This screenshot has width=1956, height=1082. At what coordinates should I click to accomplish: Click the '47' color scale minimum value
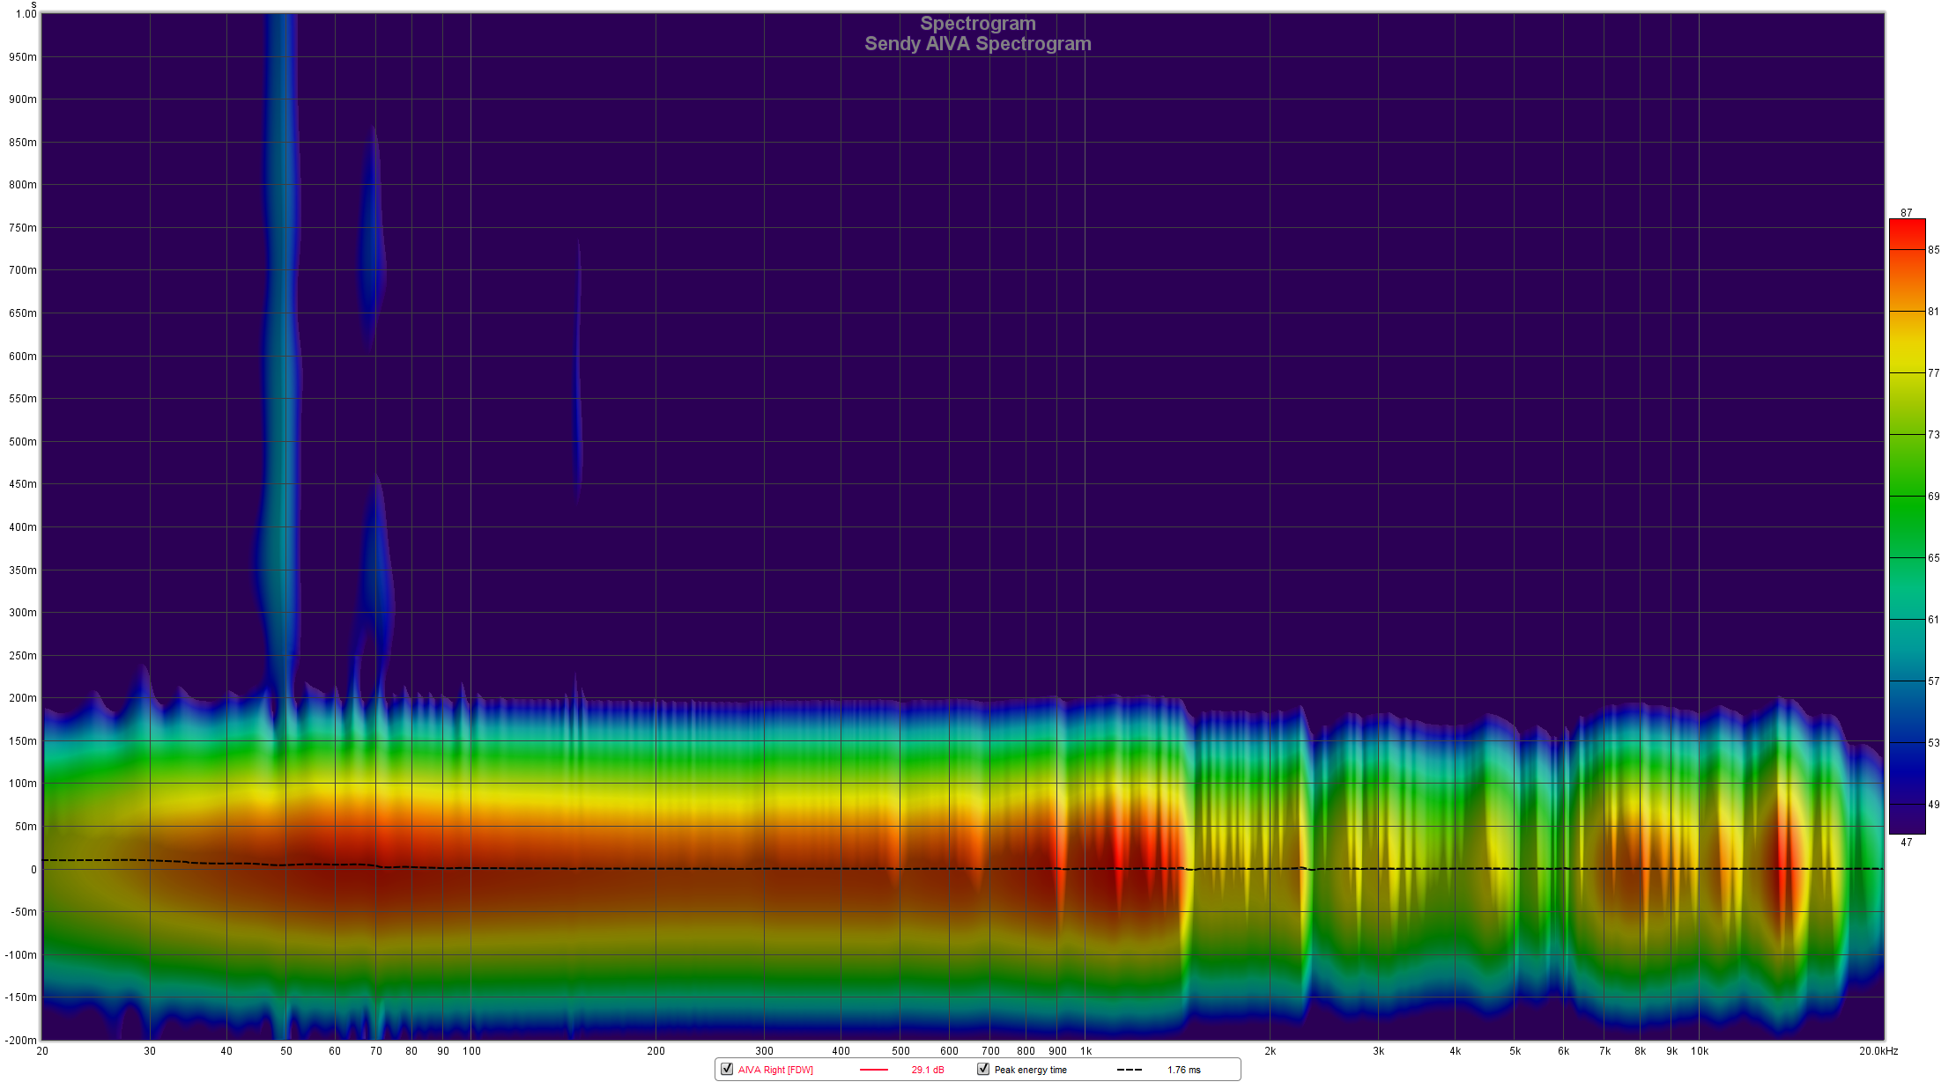point(1906,843)
